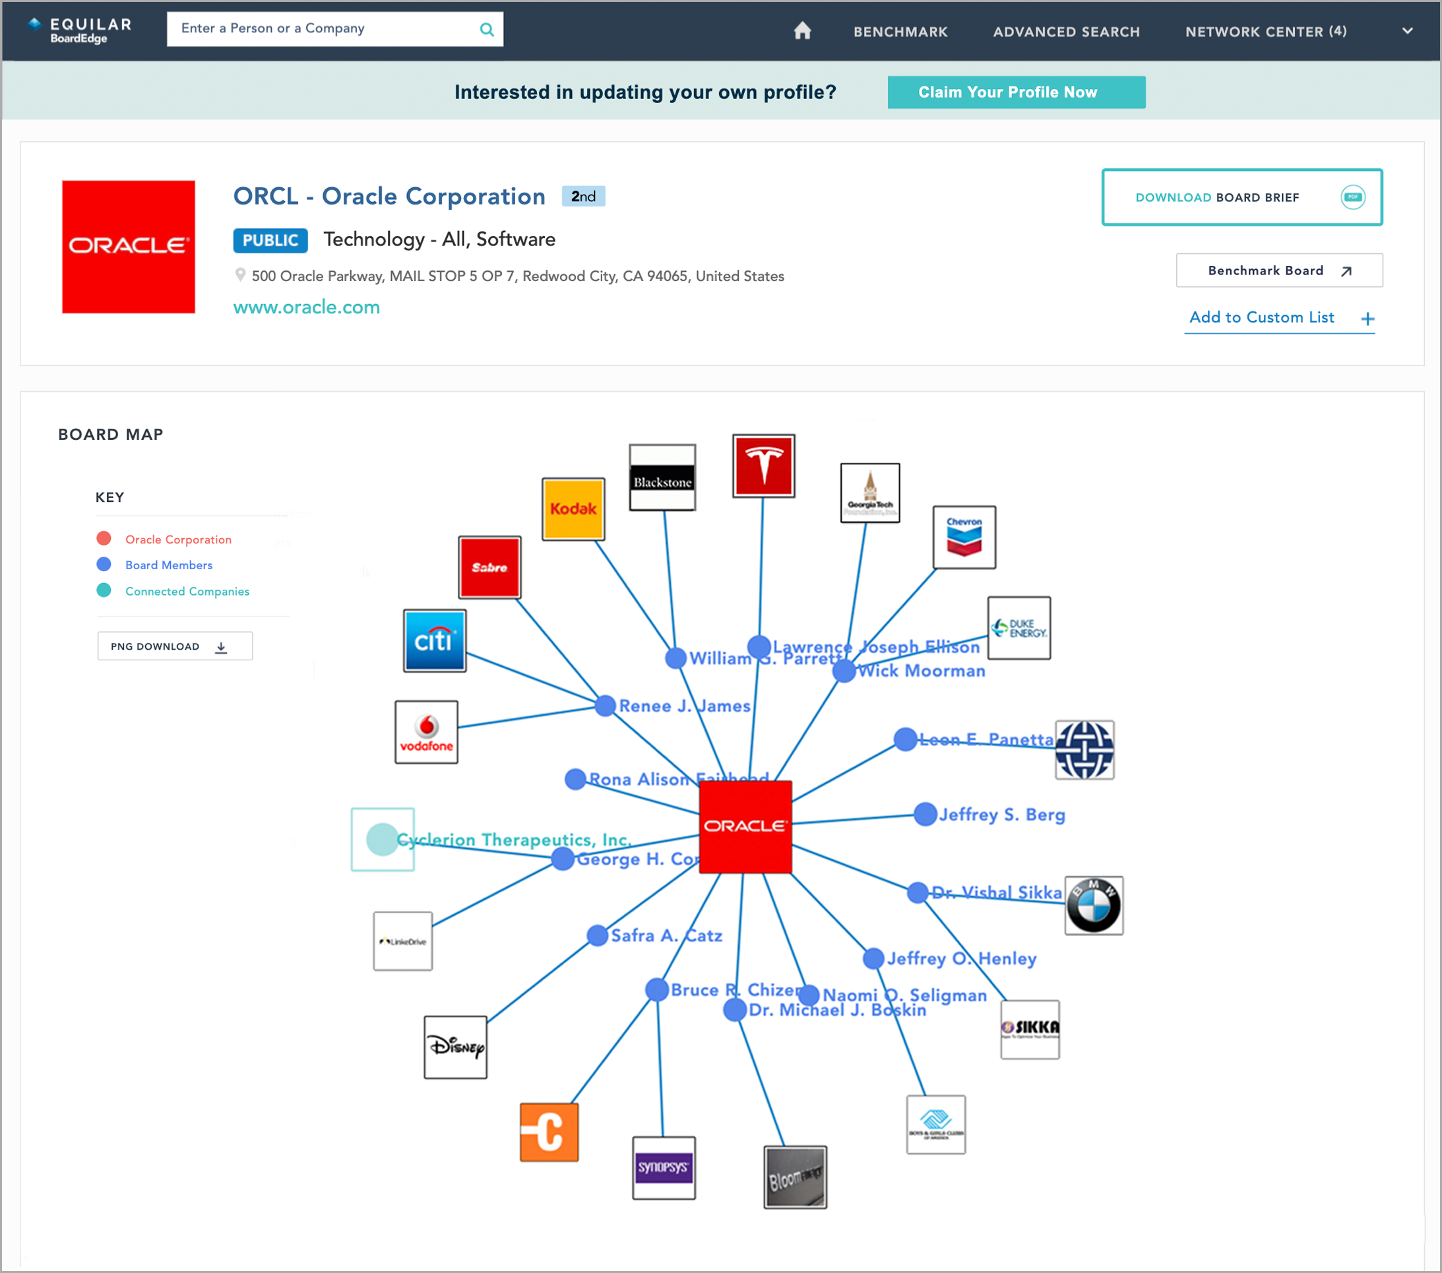Open the Benchmark menu
Image resolution: width=1442 pixels, height=1273 pixels.
click(x=900, y=32)
